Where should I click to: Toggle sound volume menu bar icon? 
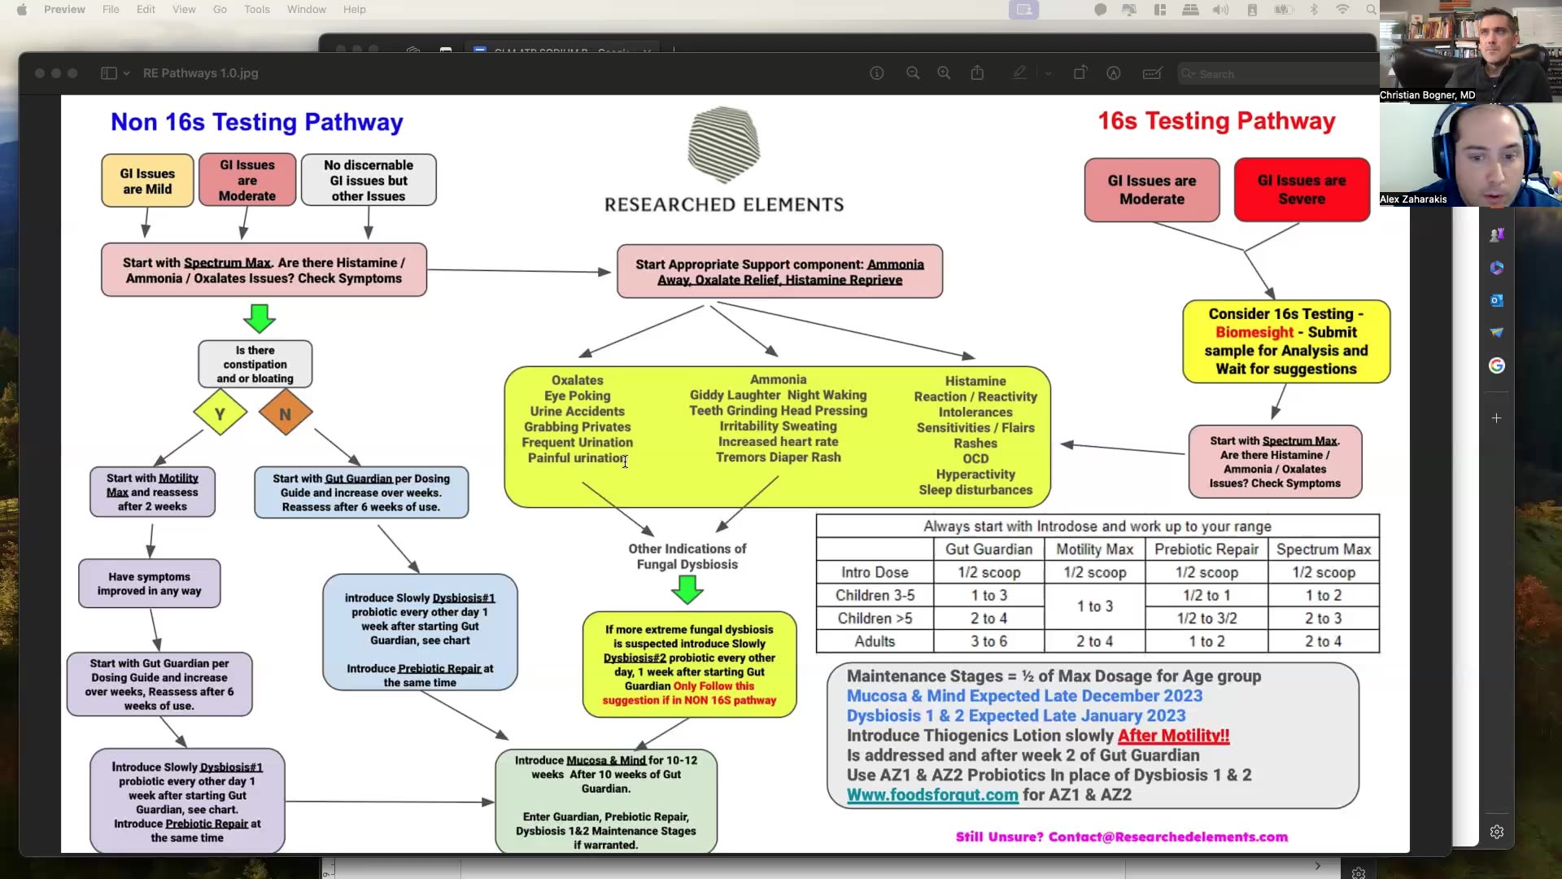point(1220,10)
